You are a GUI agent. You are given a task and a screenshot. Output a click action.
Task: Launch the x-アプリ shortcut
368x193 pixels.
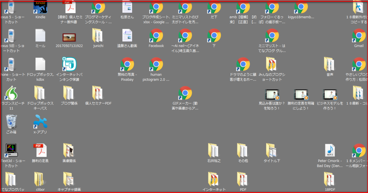[x=40, y=122]
